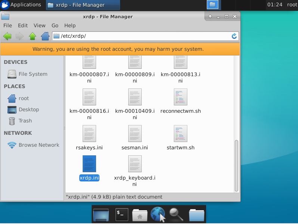
Task: Click the xrdp.ini filename label
Action: 89,178
